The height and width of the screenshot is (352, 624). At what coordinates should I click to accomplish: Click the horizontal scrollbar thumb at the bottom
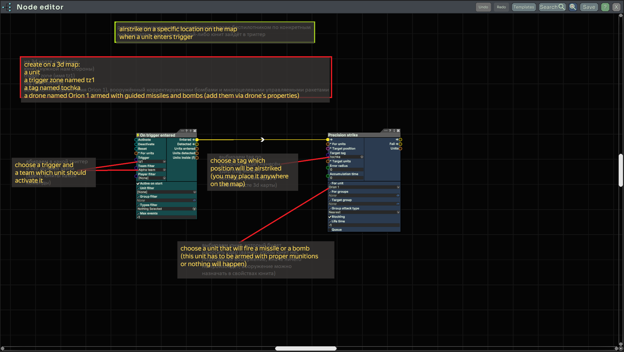[306, 348]
